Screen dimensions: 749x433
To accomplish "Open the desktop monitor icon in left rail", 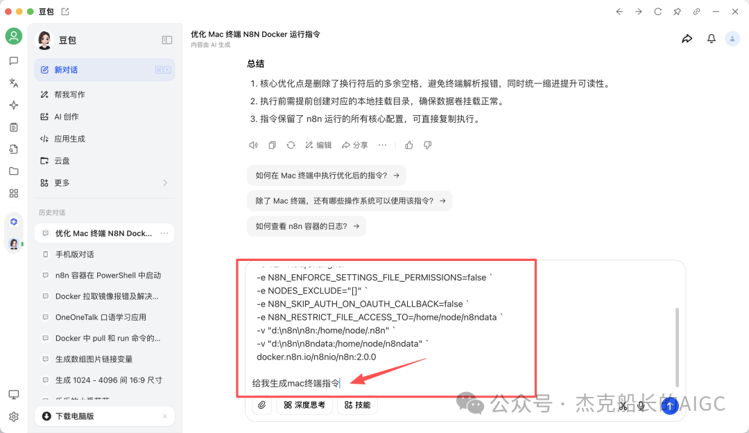I will [13, 395].
